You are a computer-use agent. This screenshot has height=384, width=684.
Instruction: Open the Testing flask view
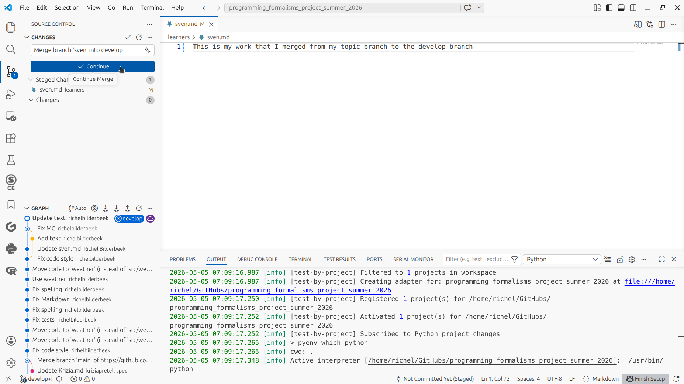click(11, 160)
